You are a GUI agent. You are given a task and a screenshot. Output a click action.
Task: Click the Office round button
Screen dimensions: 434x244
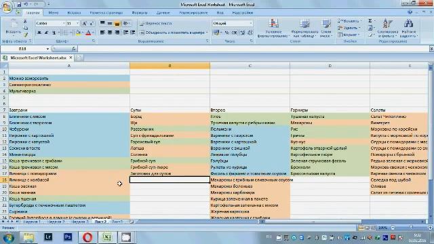[7, 7]
